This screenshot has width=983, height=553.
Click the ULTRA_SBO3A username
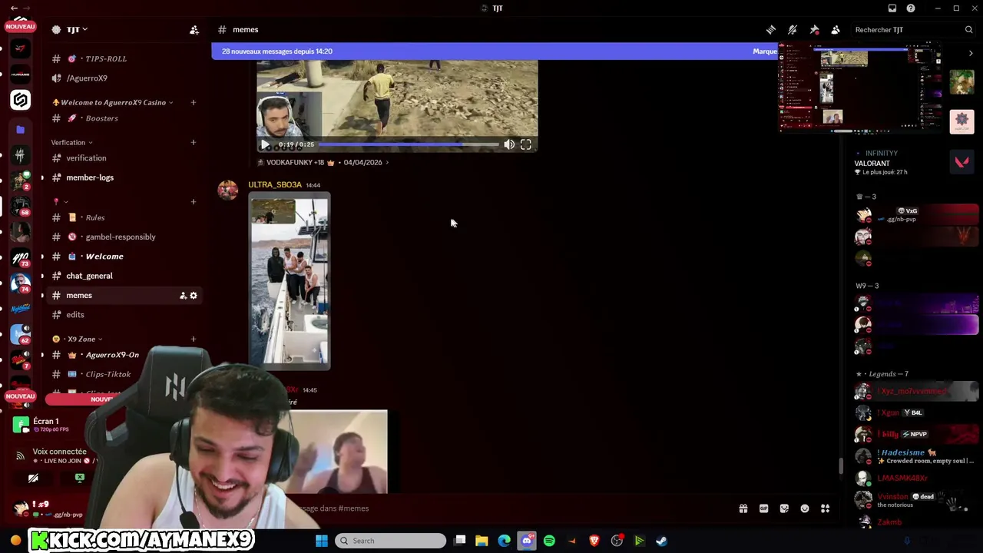[x=275, y=185]
